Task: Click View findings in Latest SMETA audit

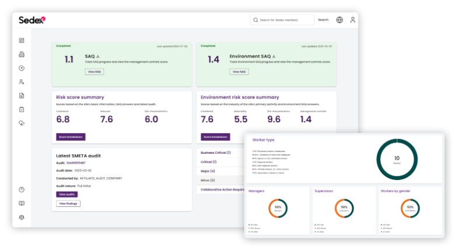Action: 68,203
